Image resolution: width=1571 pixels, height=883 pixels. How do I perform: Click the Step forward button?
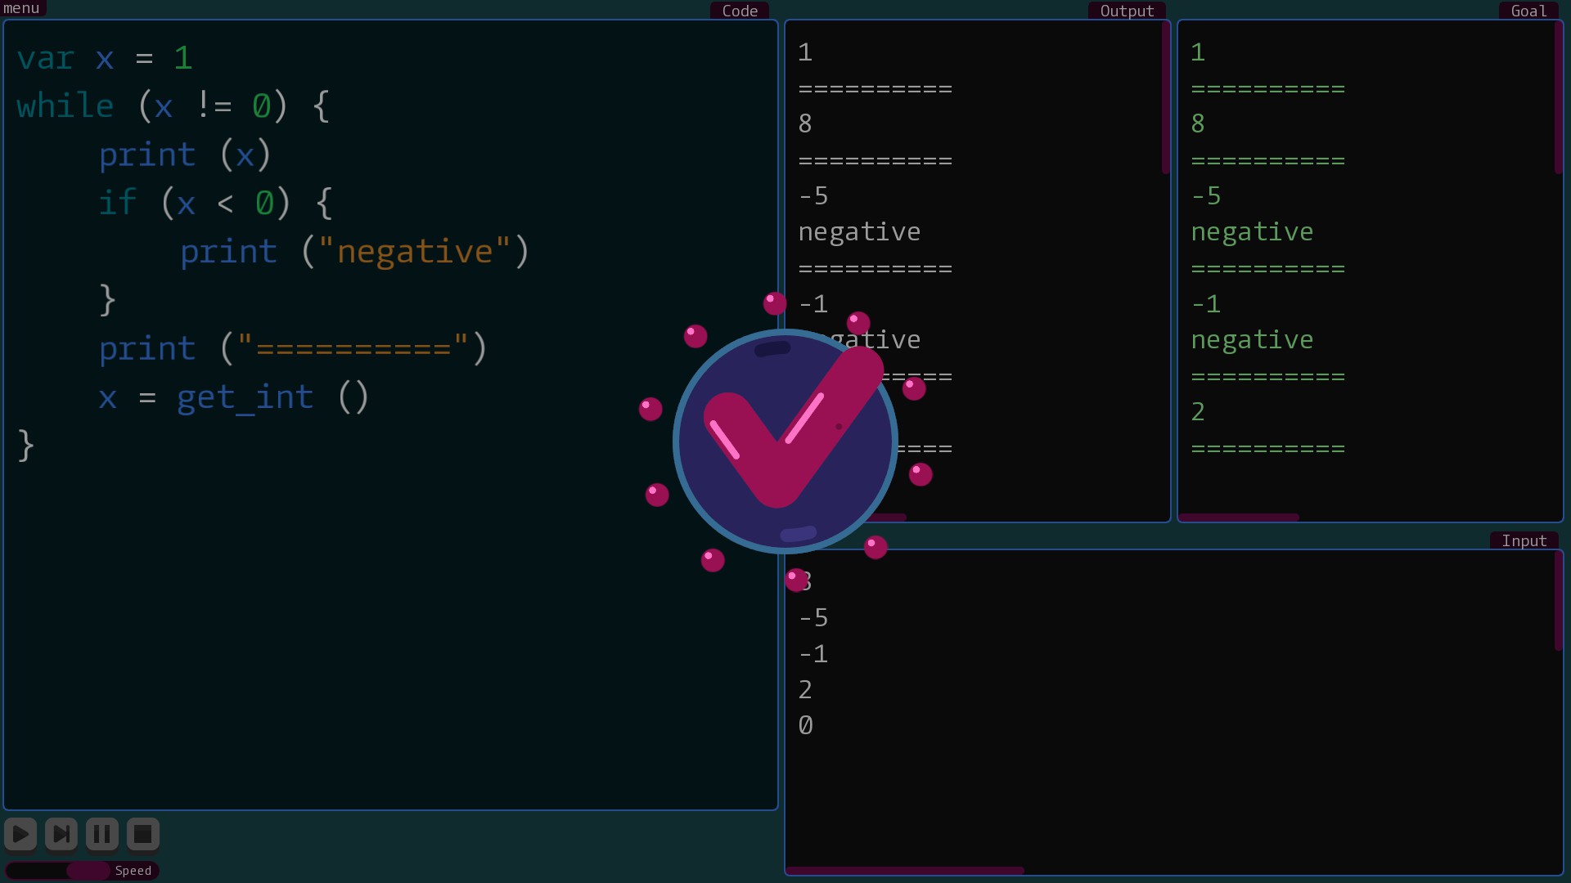pyautogui.click(x=61, y=834)
